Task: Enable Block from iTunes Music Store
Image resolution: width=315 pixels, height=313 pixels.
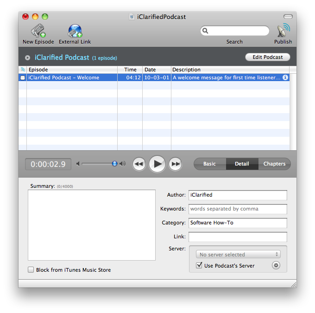Action: coord(31,270)
